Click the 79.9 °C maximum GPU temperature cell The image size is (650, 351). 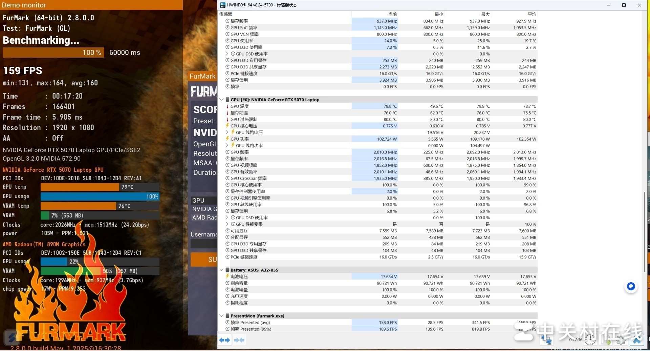click(x=468, y=106)
